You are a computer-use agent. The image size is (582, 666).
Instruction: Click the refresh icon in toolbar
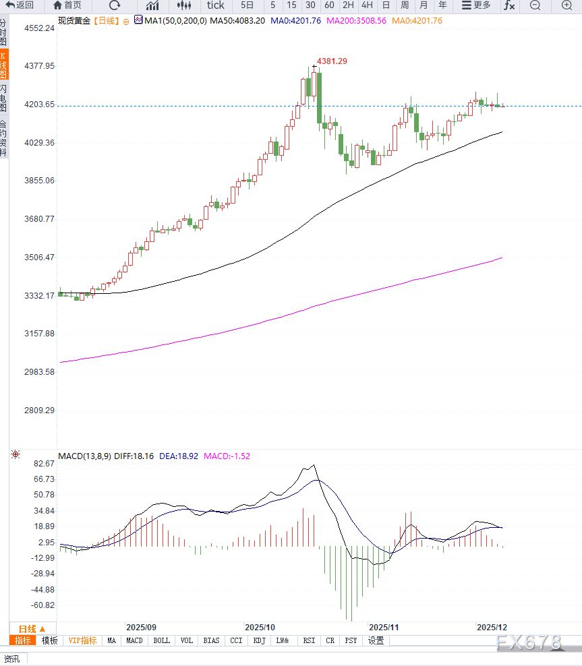[115, 5]
